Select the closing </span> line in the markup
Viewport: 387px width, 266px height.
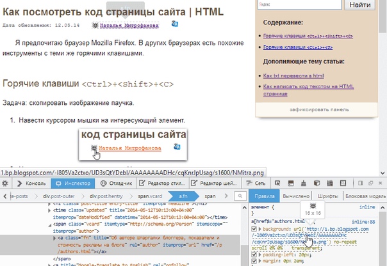tap(62, 259)
